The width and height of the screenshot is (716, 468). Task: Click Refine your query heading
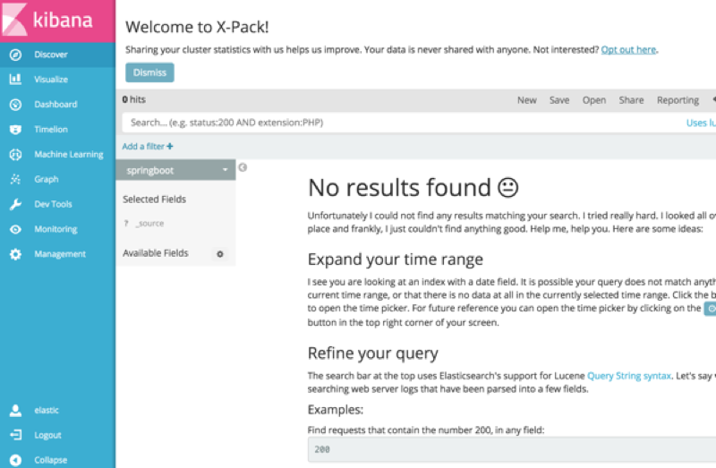coord(372,353)
